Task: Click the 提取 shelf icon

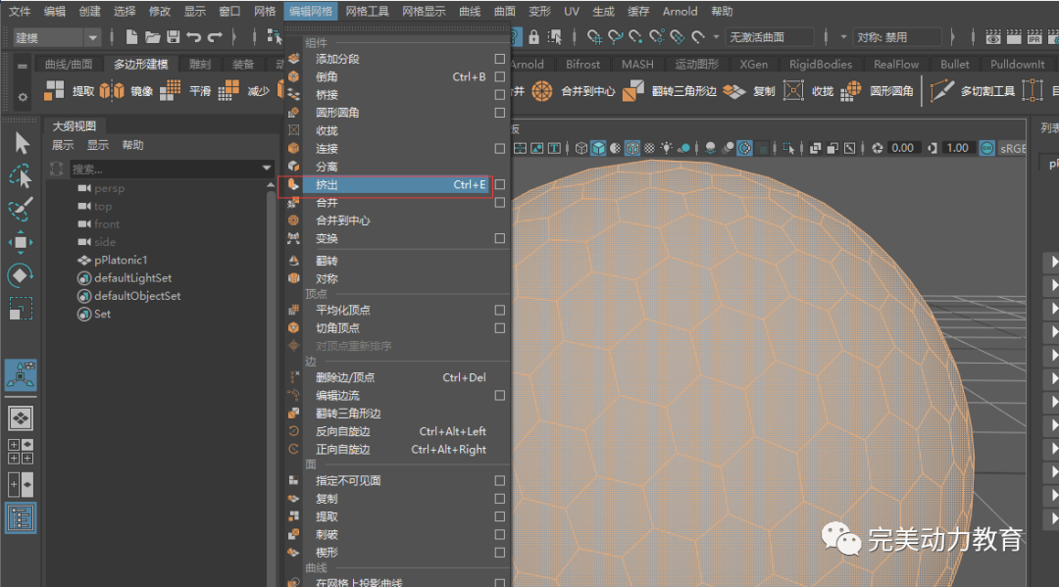Action: 54,90
